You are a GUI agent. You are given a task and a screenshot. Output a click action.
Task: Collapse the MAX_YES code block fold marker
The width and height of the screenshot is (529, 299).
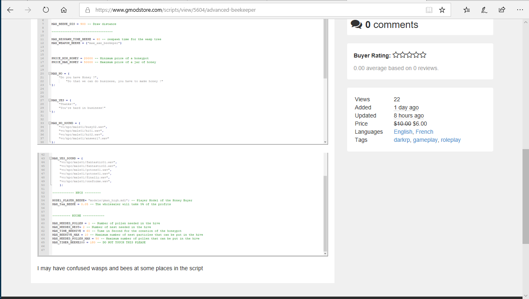click(x=49, y=100)
